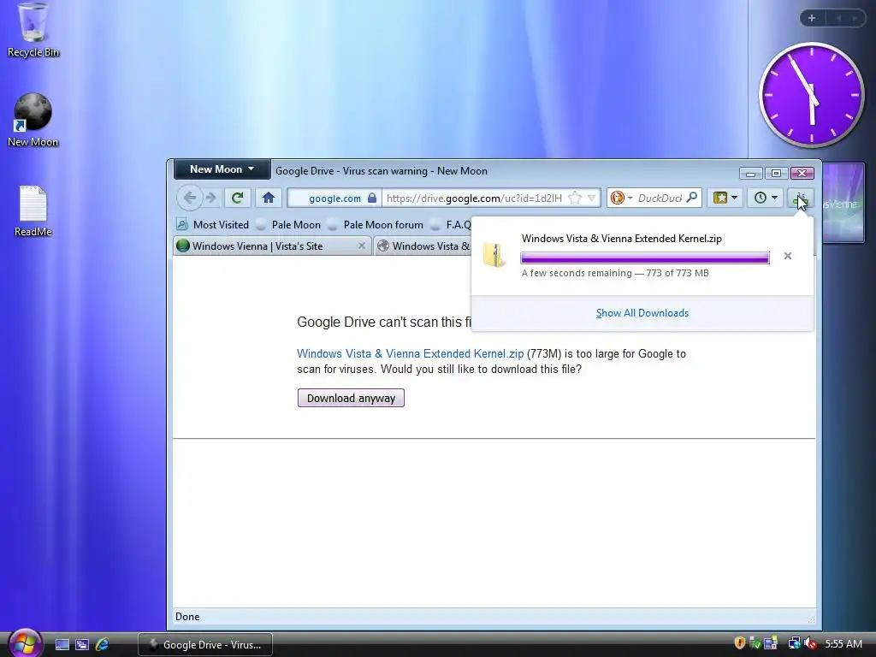Cancel the Extended Kernel.zip download
The height and width of the screenshot is (657, 876).
coord(788,256)
